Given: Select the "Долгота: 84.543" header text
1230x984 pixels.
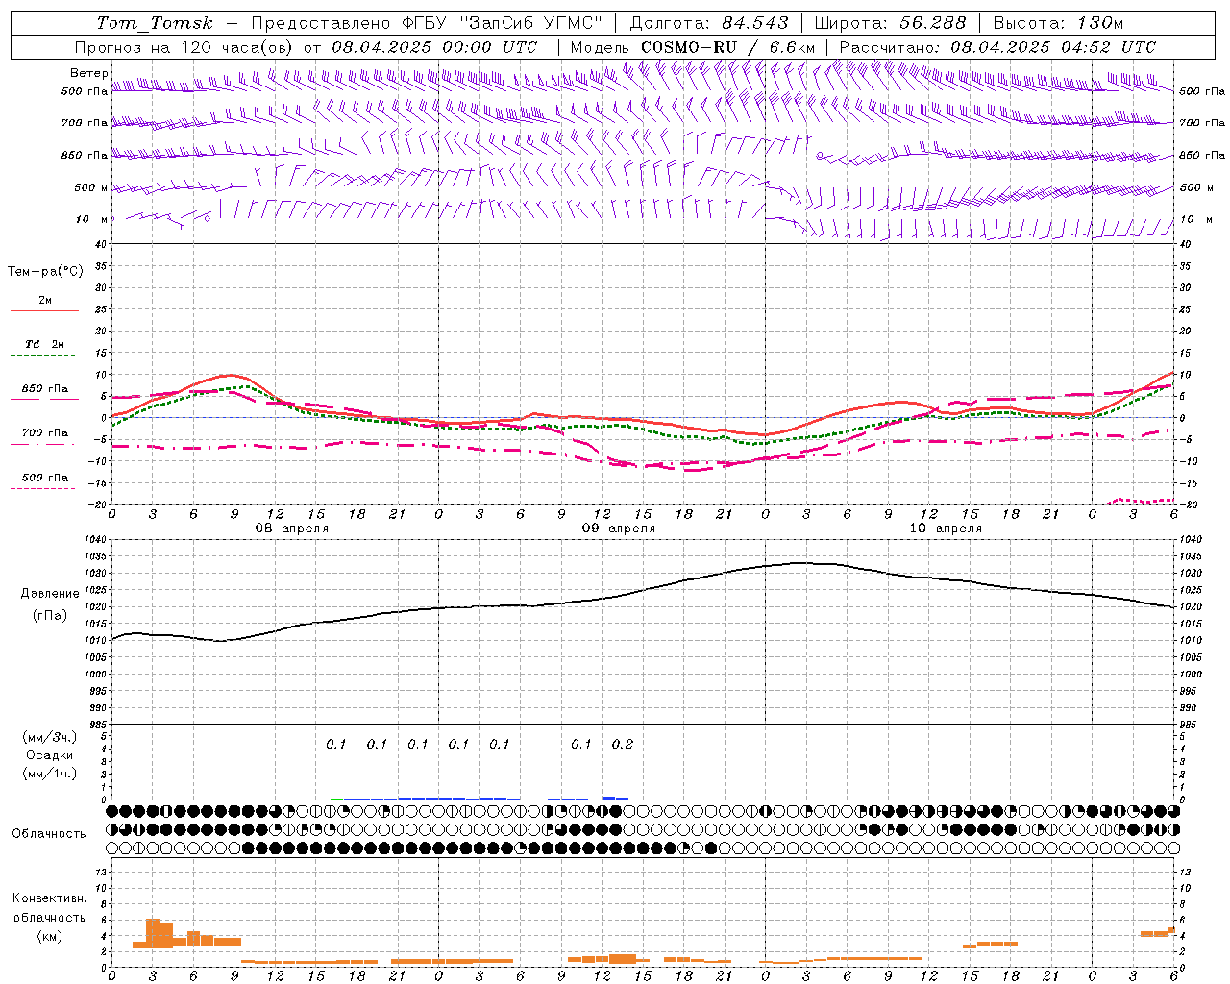Looking at the screenshot, I should 709,23.
